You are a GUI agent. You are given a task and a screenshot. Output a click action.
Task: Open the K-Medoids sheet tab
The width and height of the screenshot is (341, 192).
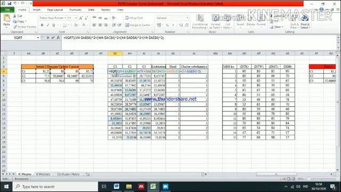pyautogui.click(x=43, y=174)
